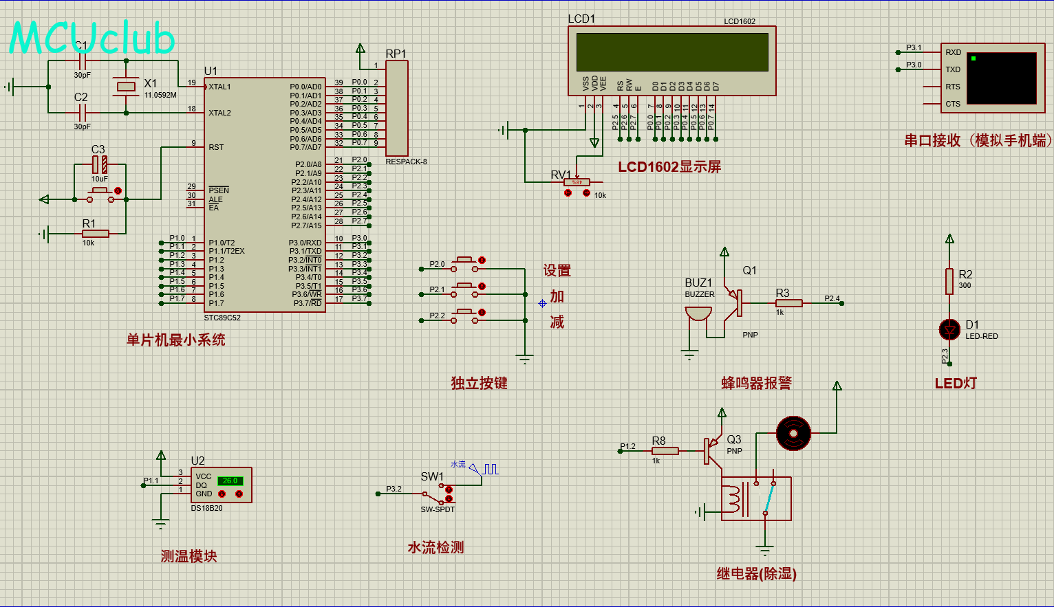Click the STC89C52 microcontroller U1 chip
The image size is (1054, 607).
pyautogui.click(x=264, y=195)
